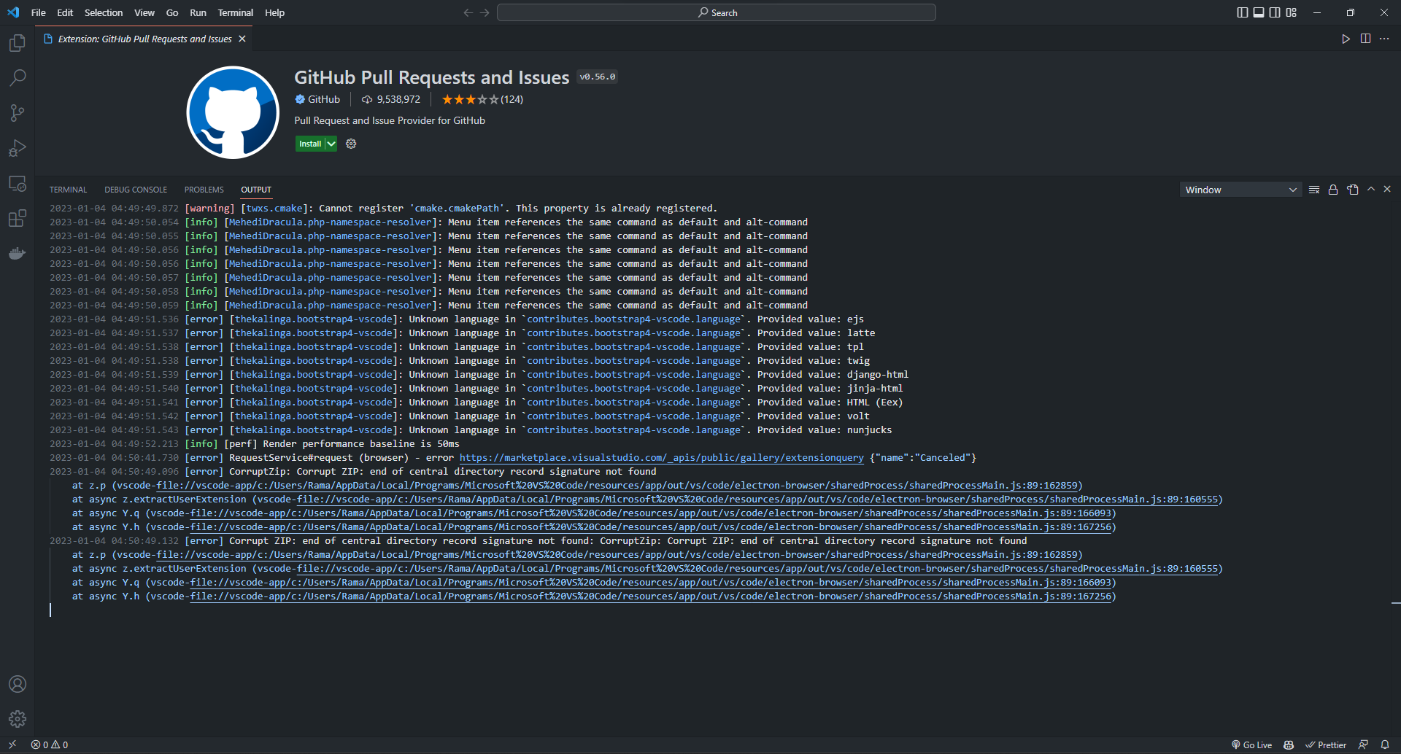Image resolution: width=1401 pixels, height=754 pixels.
Task: Close the GitHub Pull Requests extension tab
Action: point(242,39)
